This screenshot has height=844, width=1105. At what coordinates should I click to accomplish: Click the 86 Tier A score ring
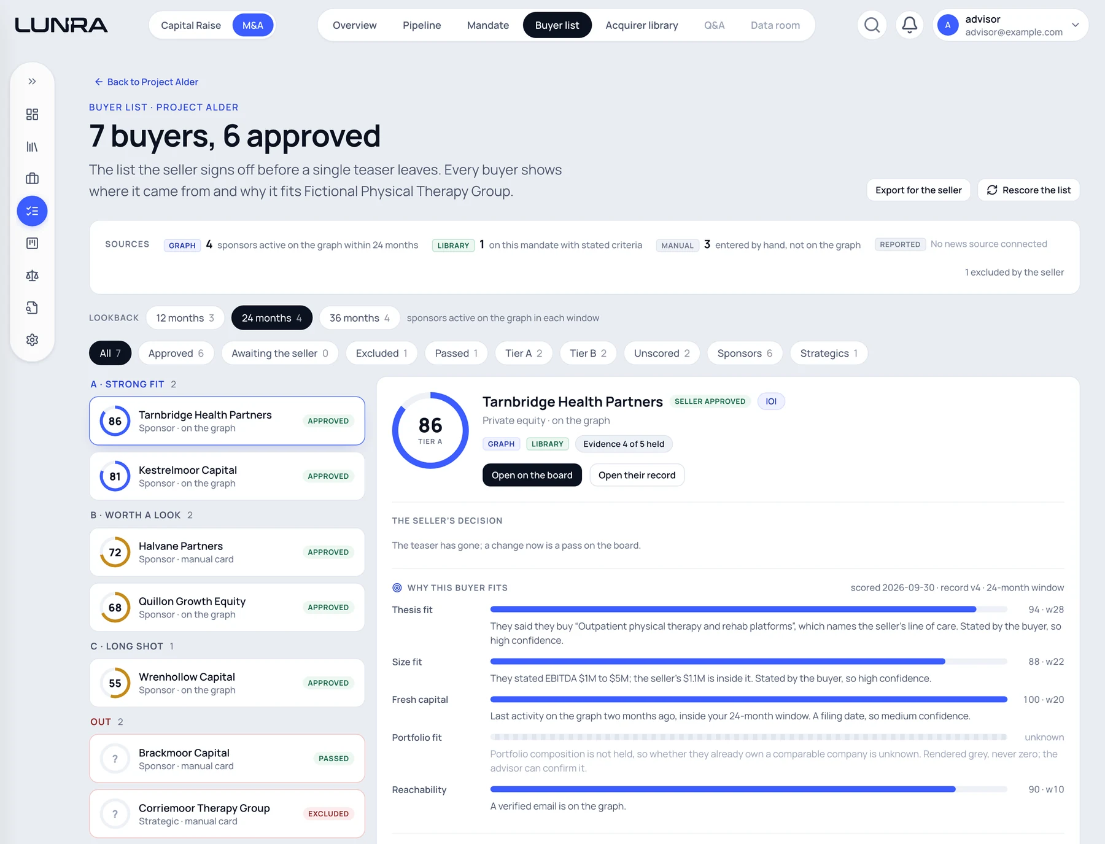tap(430, 430)
